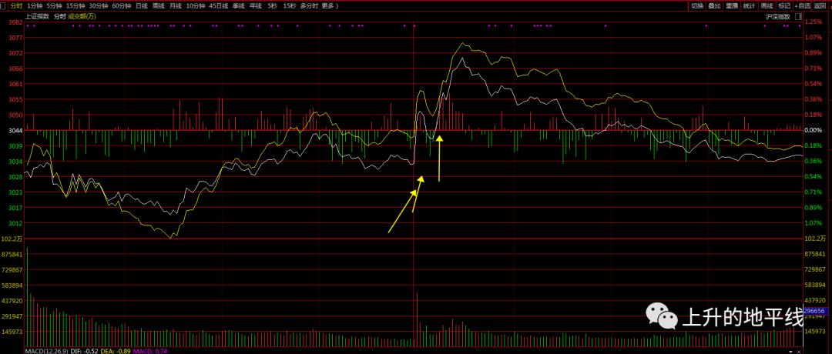The image size is (832, 354).
Task: Switch to the 年线 yearly chart
Action: pos(256,6)
